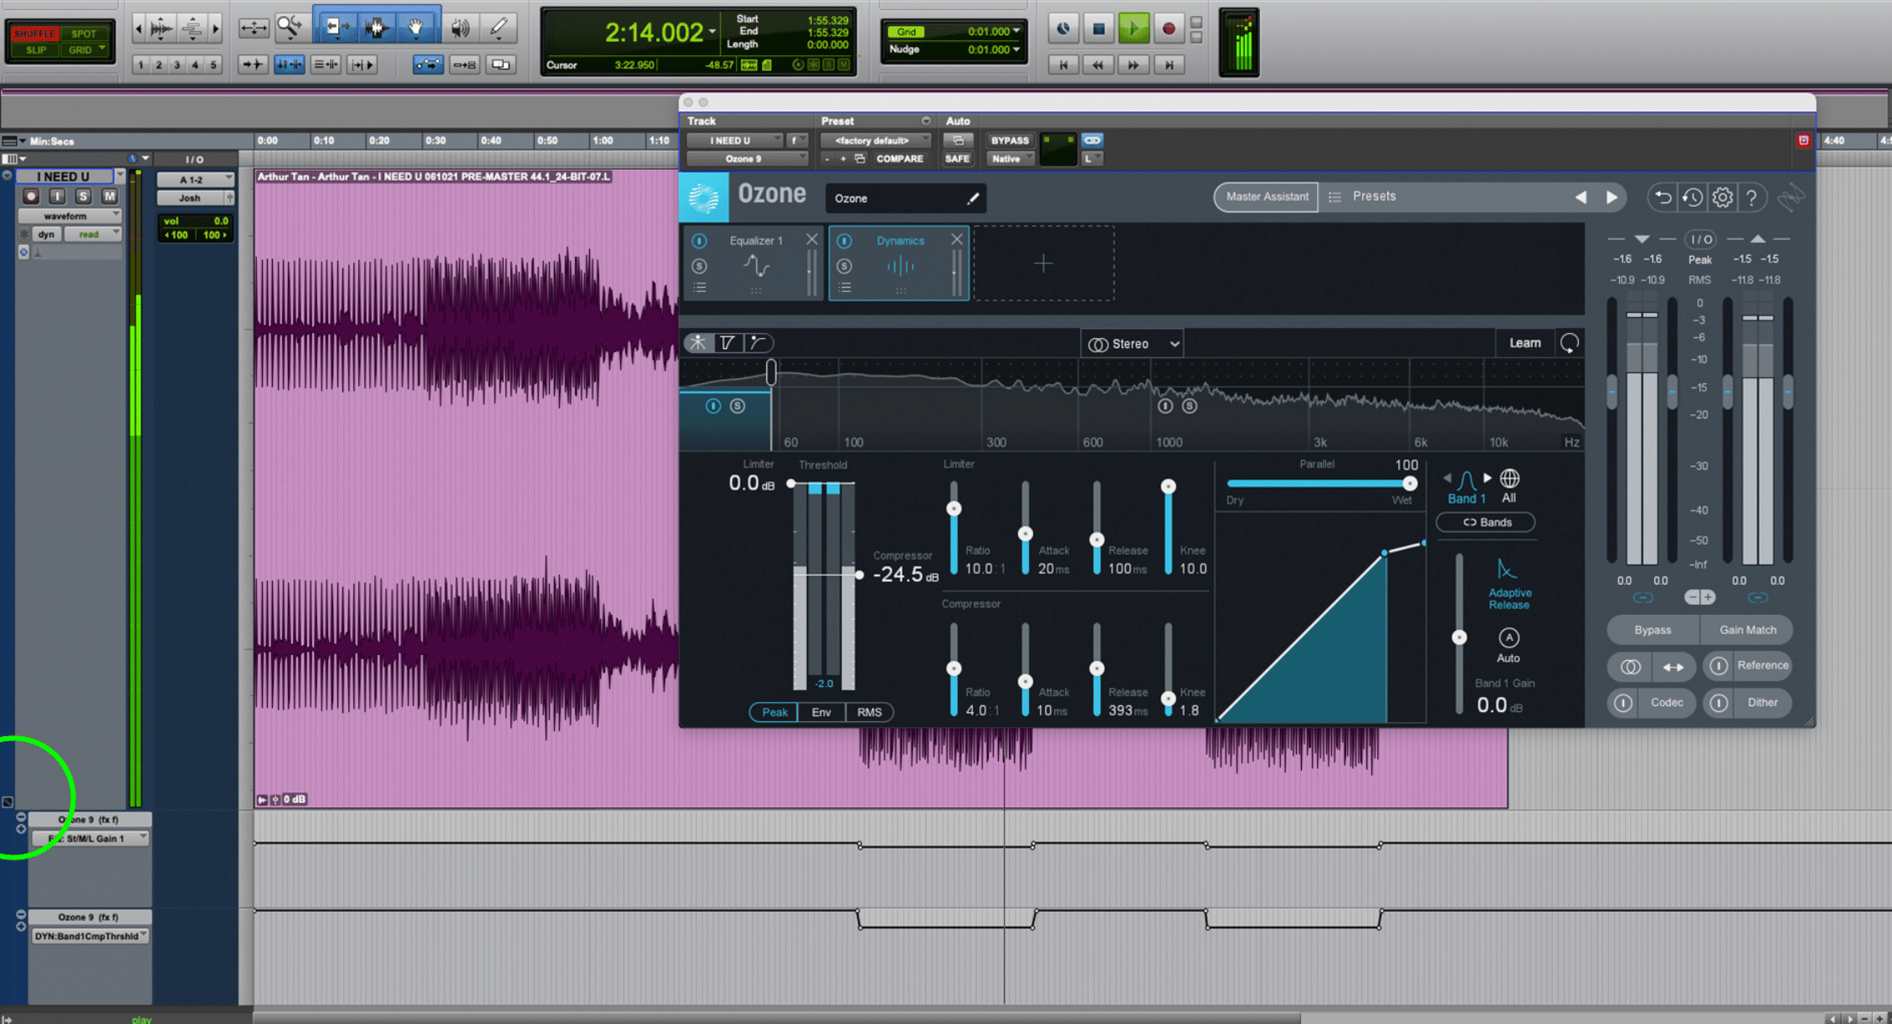Select the Selector tool

376,28
